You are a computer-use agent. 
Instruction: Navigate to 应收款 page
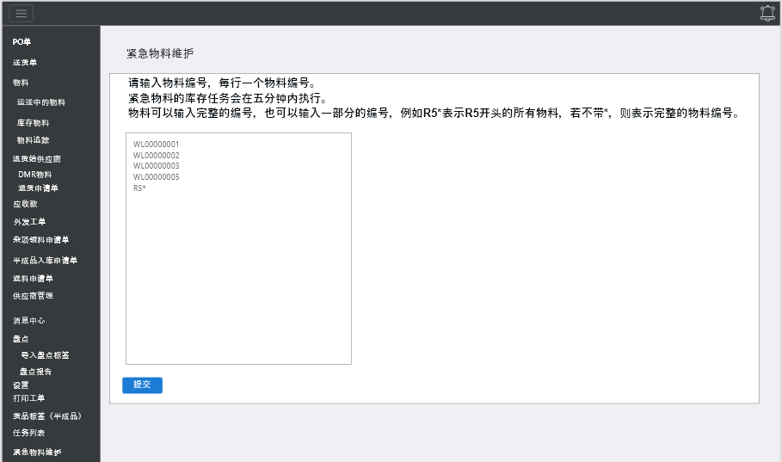coord(25,205)
